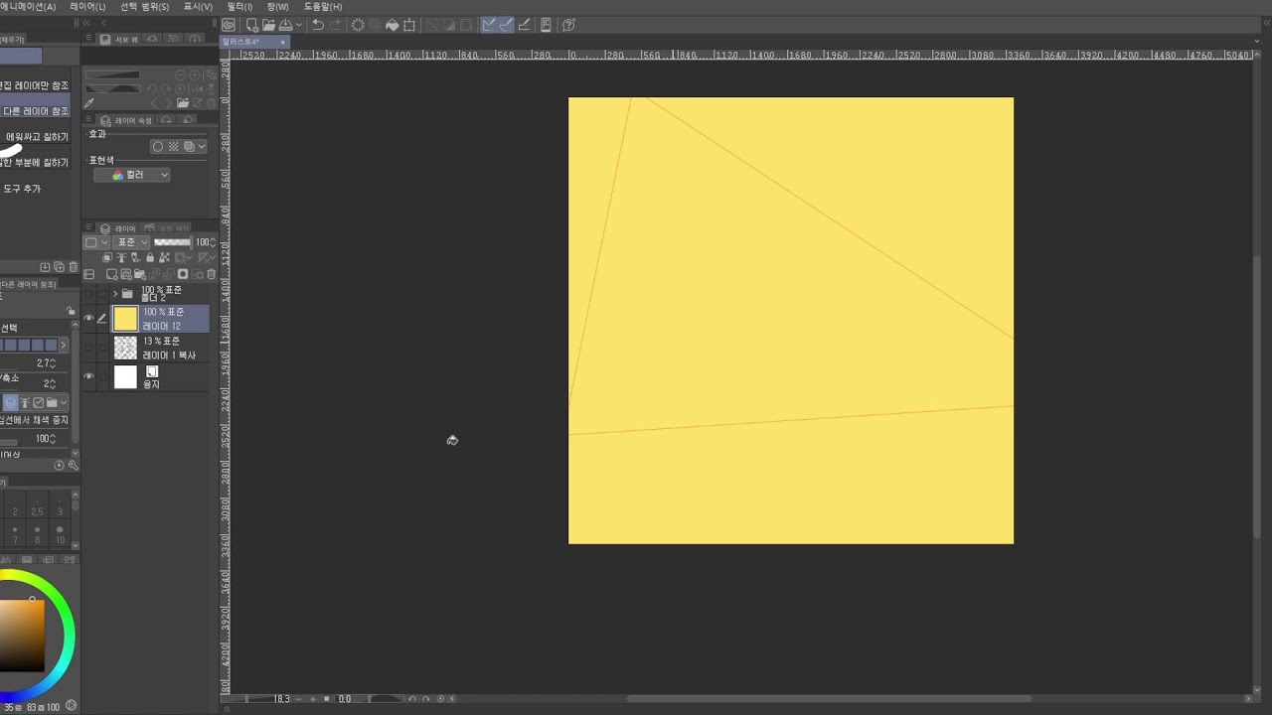Open the Clip Studio launcher icon
The width and height of the screenshot is (1272, 715).
pos(229,25)
